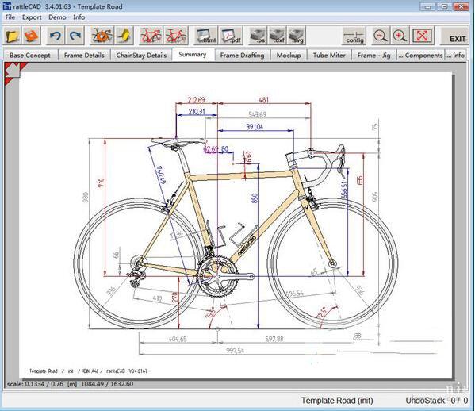Save project using the orange disk icon
This screenshot has height=411, width=475.
click(31, 36)
